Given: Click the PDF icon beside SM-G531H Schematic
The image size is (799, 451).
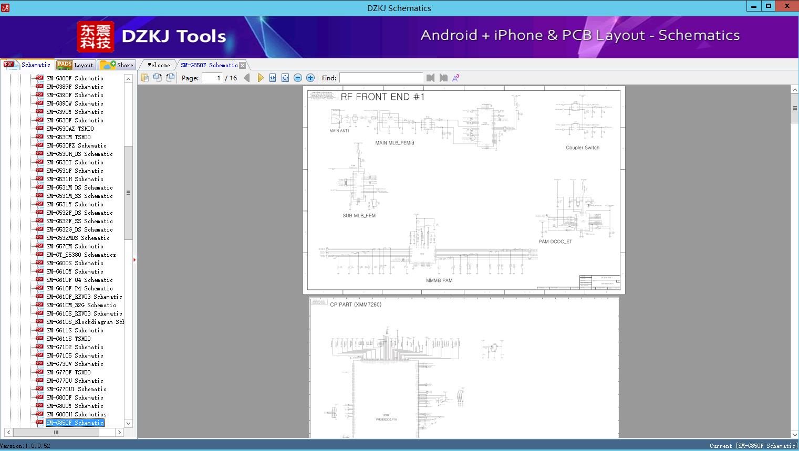Looking at the screenshot, I should (x=39, y=179).
